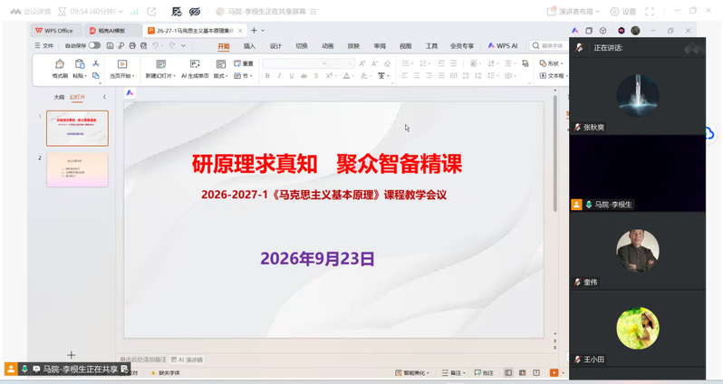Screen dimensions: 723x384
Task: Toggle Normal view in status bar
Action: [508, 372]
